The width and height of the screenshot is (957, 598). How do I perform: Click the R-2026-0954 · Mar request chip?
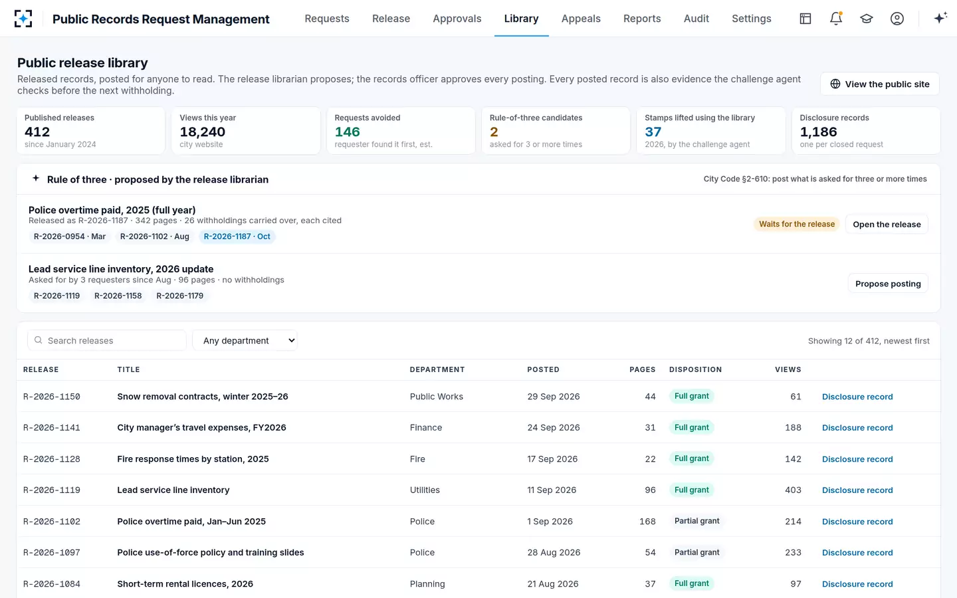[x=70, y=237]
